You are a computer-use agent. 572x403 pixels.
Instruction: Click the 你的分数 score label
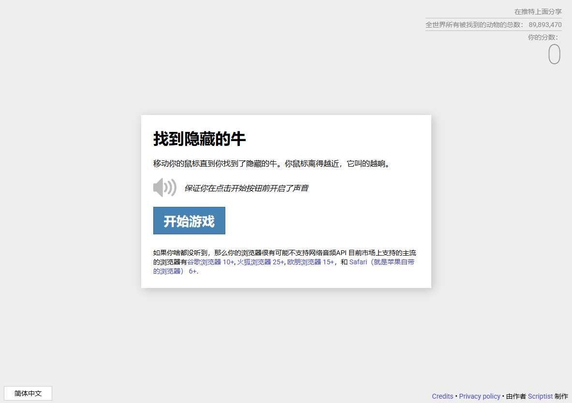543,37
